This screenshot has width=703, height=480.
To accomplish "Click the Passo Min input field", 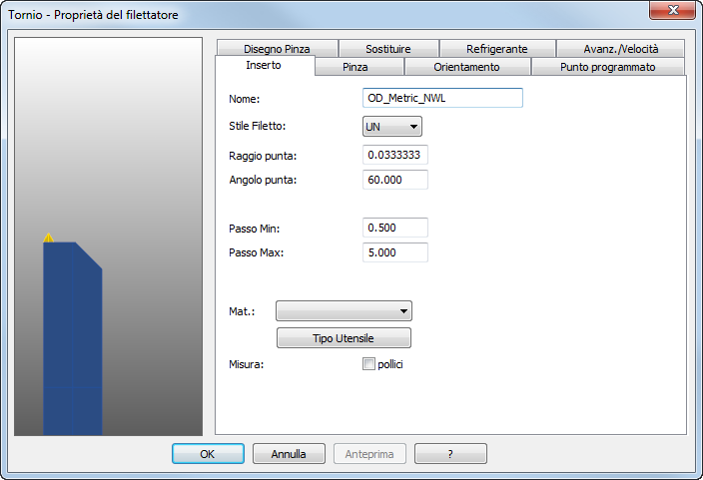I will tap(395, 228).
